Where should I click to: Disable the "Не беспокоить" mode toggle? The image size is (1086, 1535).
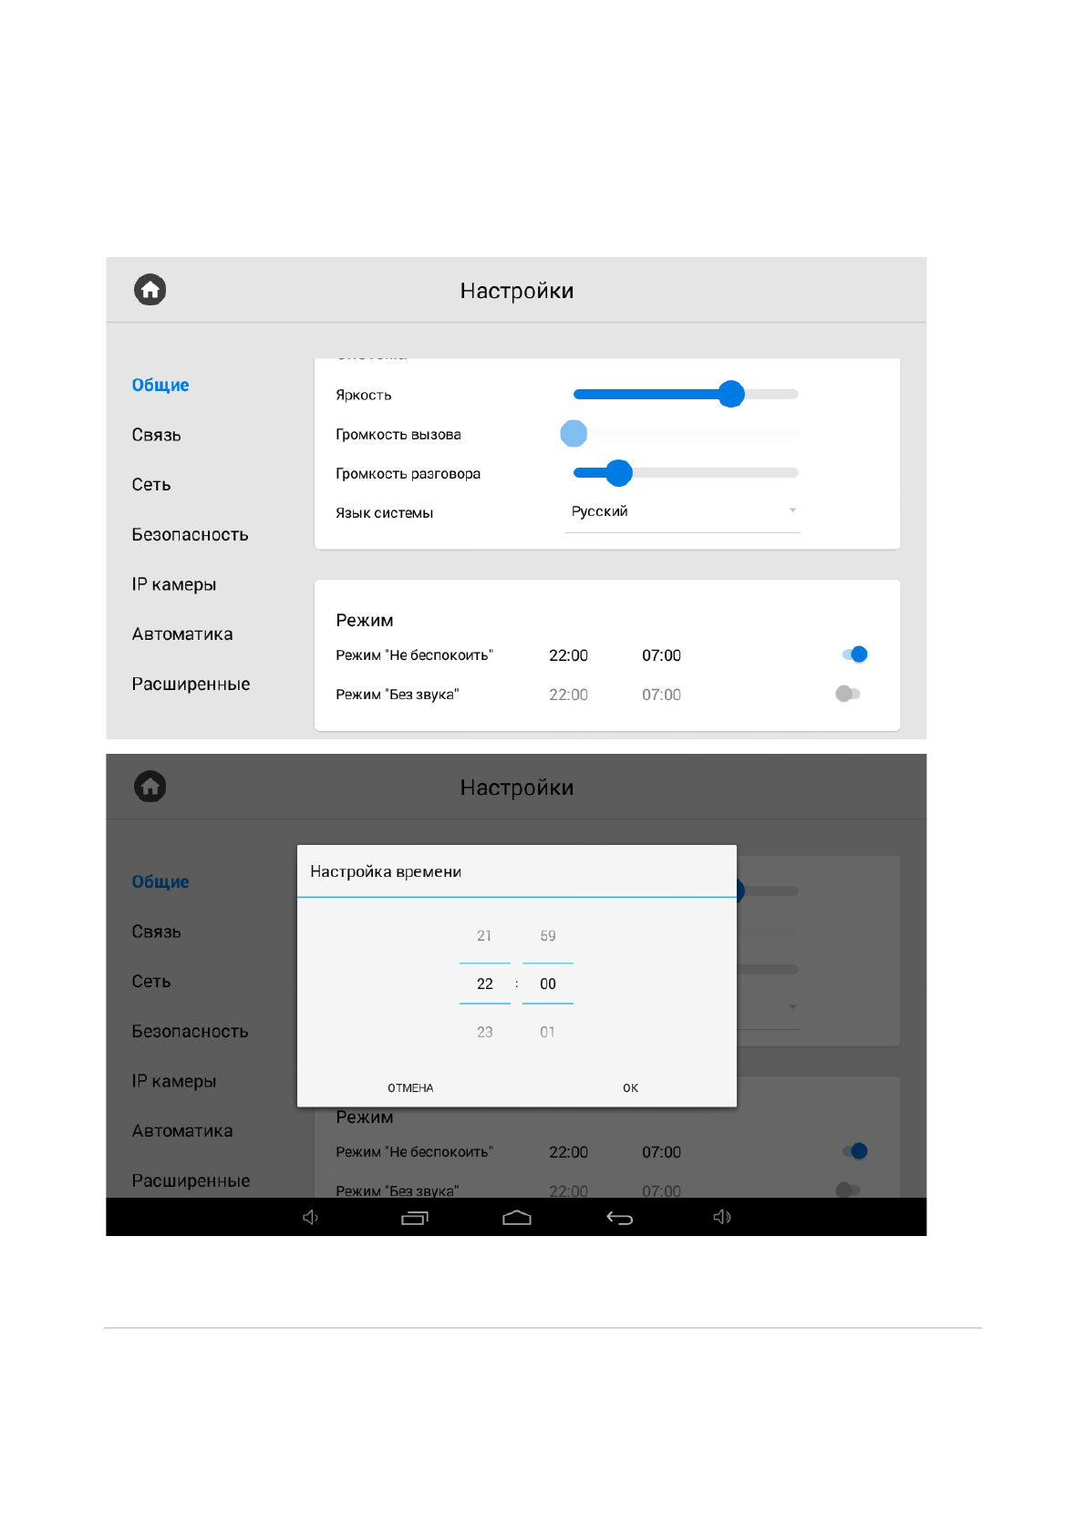pyautogui.click(x=855, y=654)
